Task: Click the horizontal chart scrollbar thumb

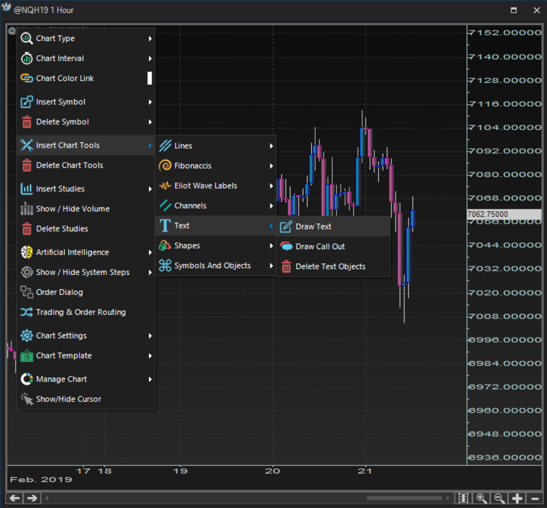Action: tap(404, 498)
